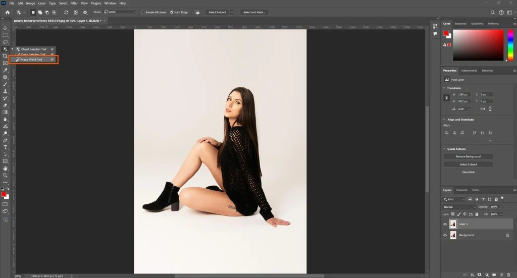Toggle Lock position icon

(x=464, y=214)
